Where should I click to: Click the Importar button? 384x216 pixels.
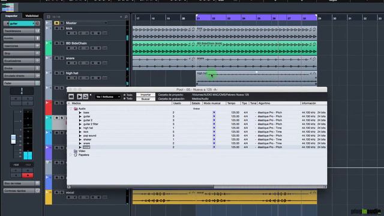[x=145, y=95]
